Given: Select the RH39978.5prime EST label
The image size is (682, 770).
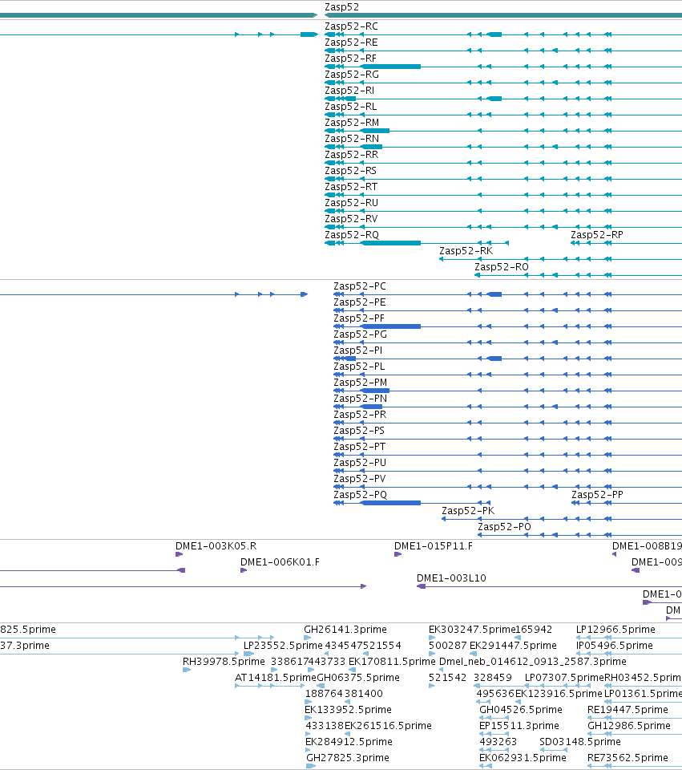Looking at the screenshot, I should (x=224, y=662).
